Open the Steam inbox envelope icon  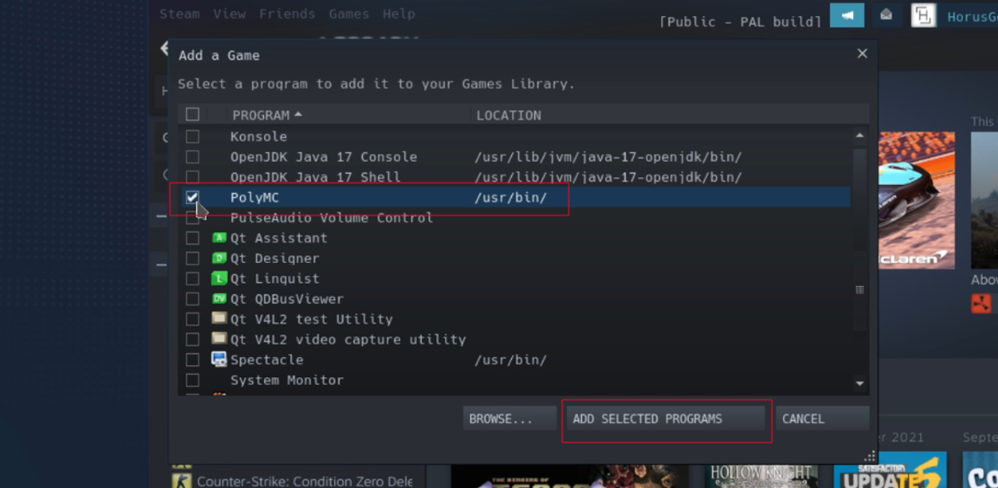[x=886, y=14]
